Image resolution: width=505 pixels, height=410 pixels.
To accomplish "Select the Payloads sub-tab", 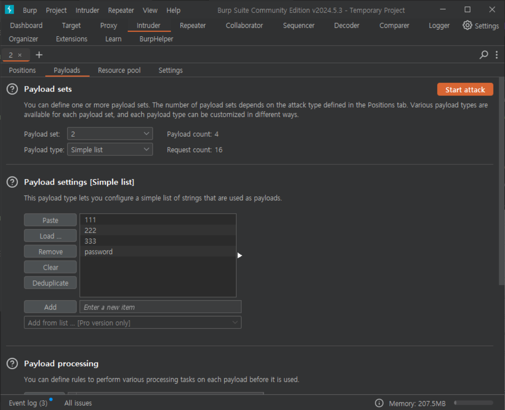I will pyautogui.click(x=67, y=70).
